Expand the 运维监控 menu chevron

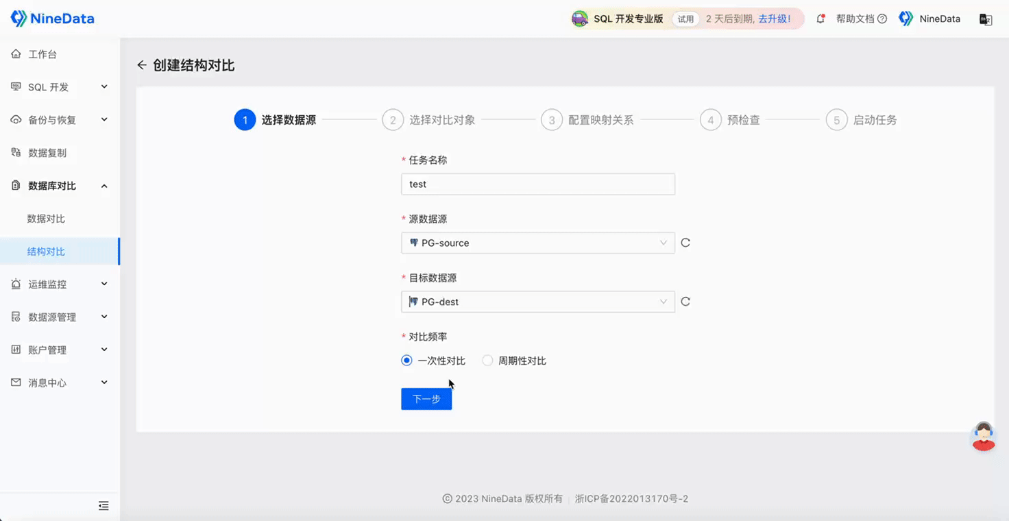click(x=104, y=284)
